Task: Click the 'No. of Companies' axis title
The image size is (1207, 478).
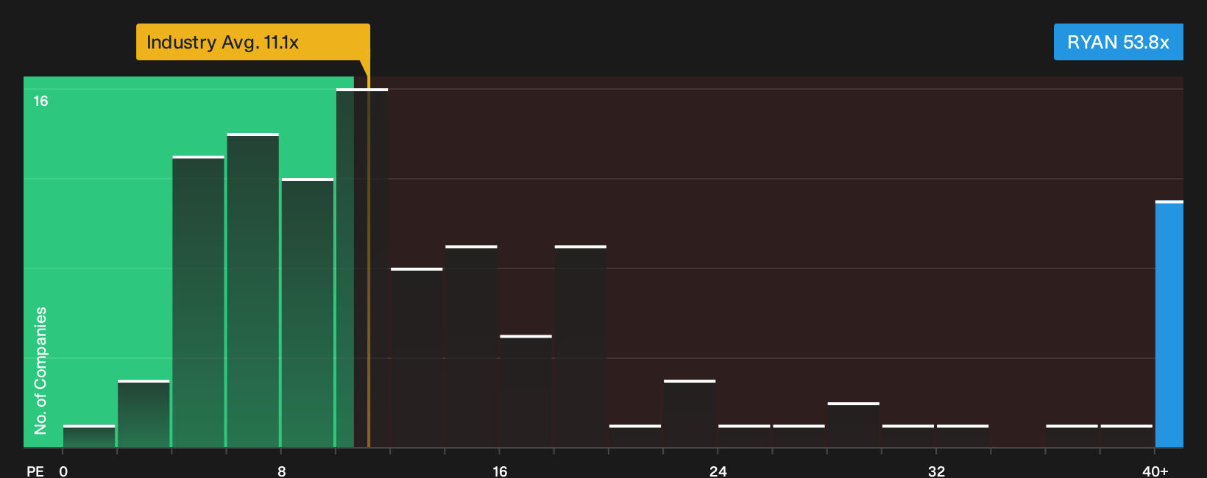Action: pyautogui.click(x=40, y=371)
